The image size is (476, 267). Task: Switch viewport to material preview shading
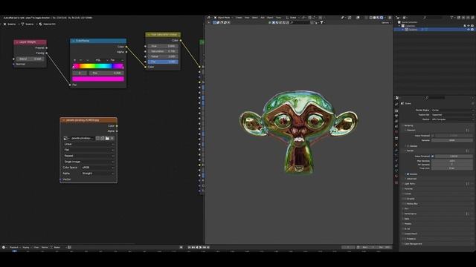pos(378,18)
